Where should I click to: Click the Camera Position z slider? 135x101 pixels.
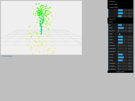[123, 16]
